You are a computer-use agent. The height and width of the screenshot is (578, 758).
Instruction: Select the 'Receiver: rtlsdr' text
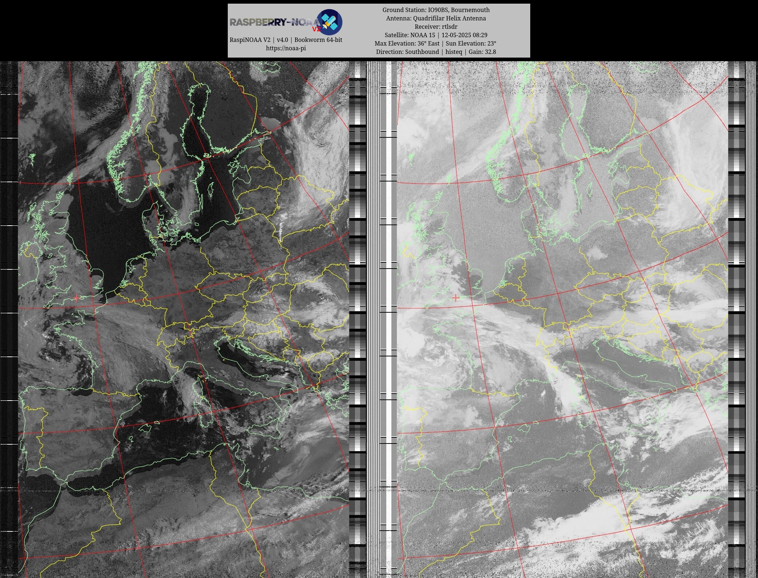tap(436, 27)
